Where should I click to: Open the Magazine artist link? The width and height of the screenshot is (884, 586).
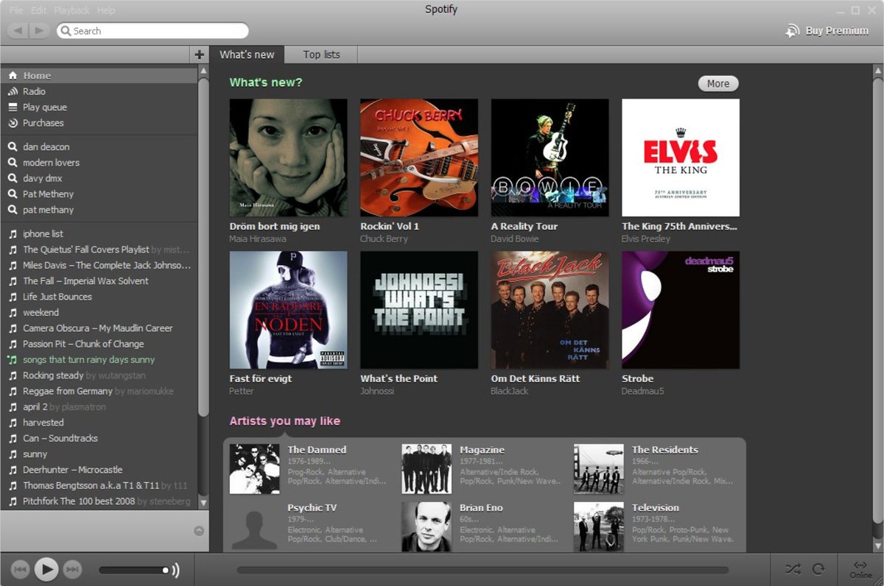click(482, 450)
